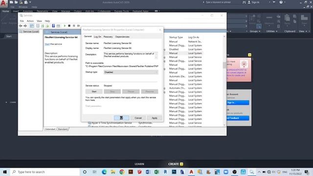Show hidden system tray icons chevron
Screen dimensions: 313x176
click(x=259, y=172)
